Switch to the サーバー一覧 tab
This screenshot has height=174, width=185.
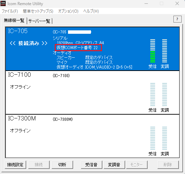pyautogui.click(x=39, y=21)
